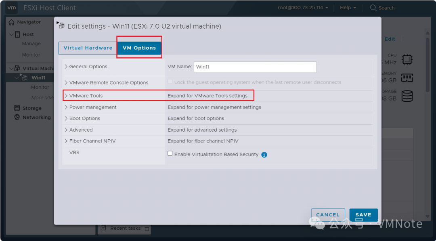Open Monitor under Win11

40,87
